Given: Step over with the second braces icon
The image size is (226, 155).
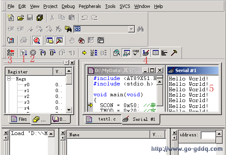Looking at the screenshot, I should tap(52, 52).
